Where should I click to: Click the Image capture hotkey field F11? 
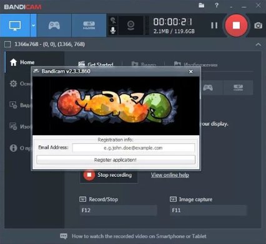[208, 210]
